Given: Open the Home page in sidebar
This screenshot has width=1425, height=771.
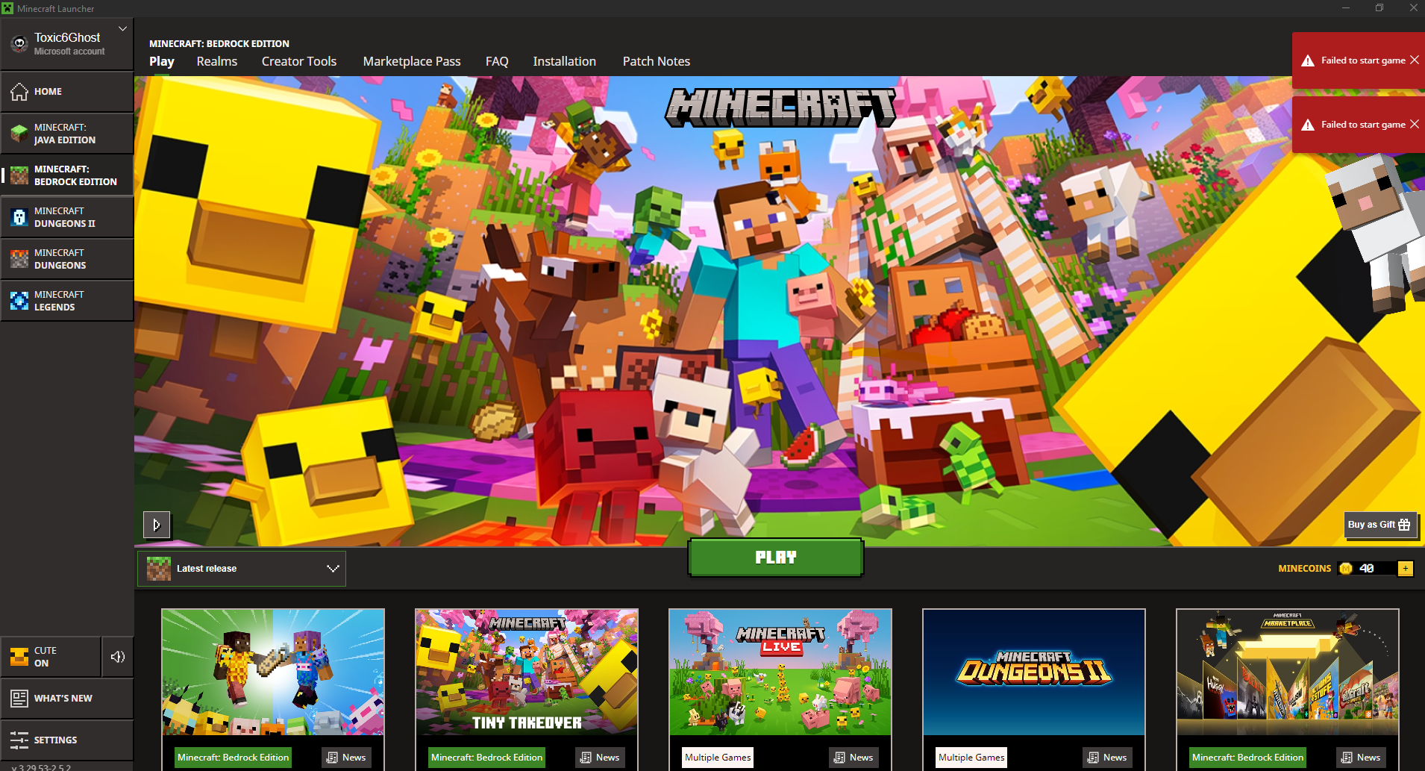Looking at the screenshot, I should click(67, 92).
